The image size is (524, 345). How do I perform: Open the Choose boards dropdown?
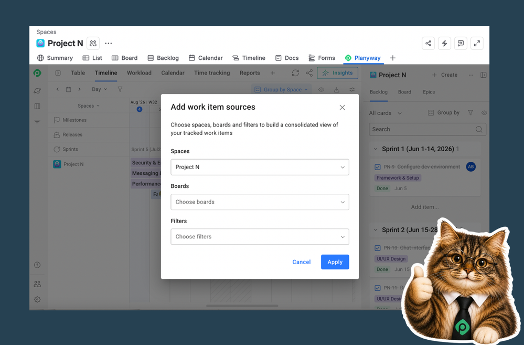[x=260, y=202]
